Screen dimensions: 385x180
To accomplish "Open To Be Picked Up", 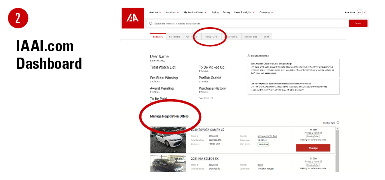I will click(211, 67).
